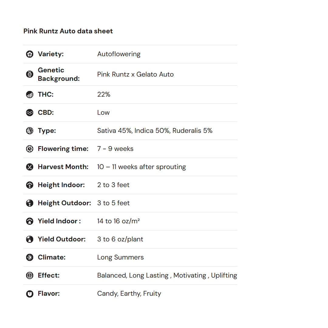Click the Height Outdoor tree icon
328x328 pixels.
[x=29, y=203]
